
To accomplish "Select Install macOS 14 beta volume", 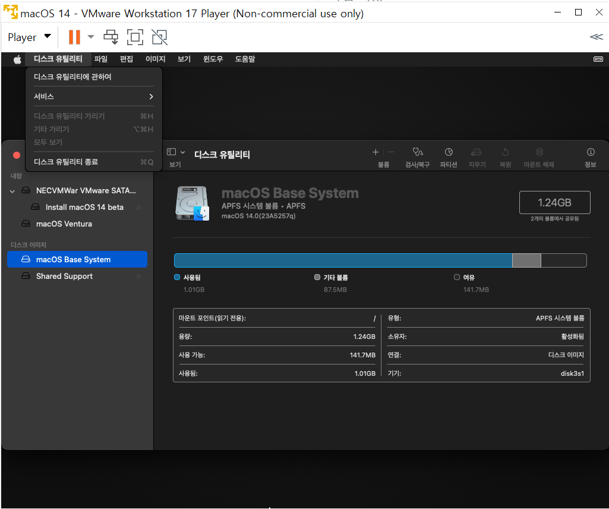I will tap(77, 208).
